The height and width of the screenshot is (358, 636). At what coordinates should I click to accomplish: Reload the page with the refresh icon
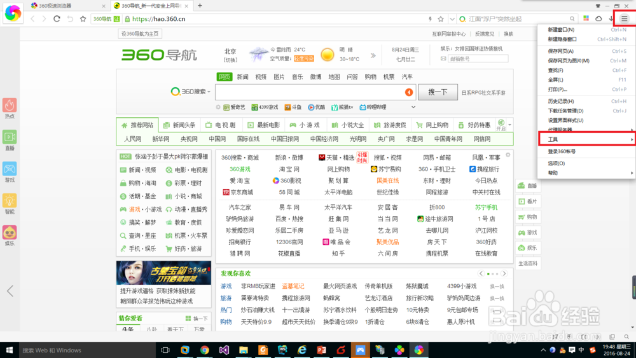(57, 18)
